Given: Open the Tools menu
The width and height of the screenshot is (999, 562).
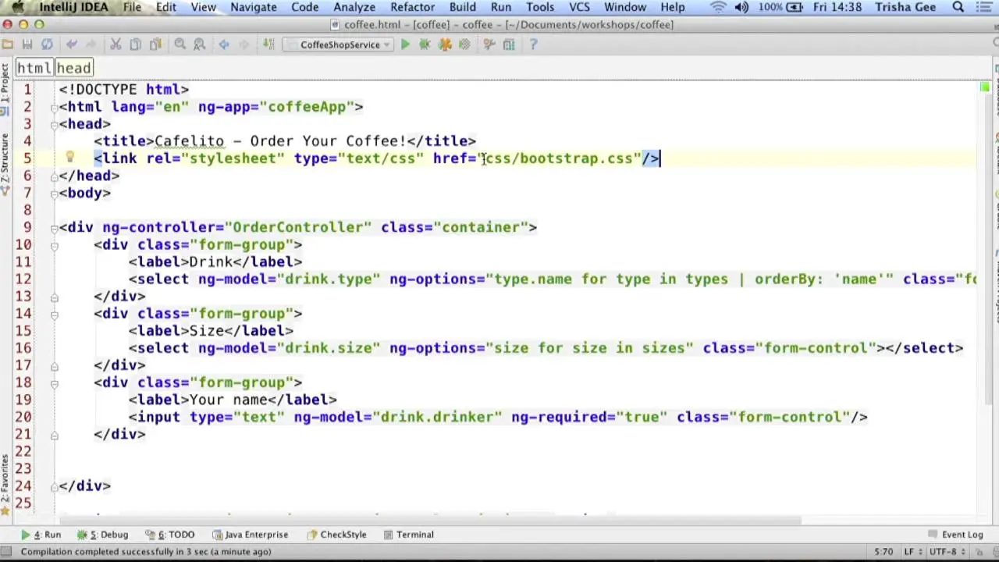Looking at the screenshot, I should click(540, 7).
